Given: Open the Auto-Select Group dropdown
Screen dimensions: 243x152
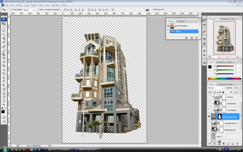Looking at the screenshot, I should [x=29, y=10].
